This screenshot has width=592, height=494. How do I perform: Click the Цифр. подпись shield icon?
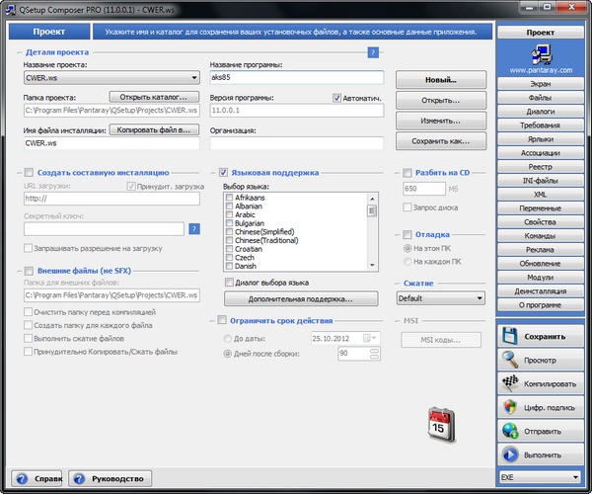tap(510, 407)
